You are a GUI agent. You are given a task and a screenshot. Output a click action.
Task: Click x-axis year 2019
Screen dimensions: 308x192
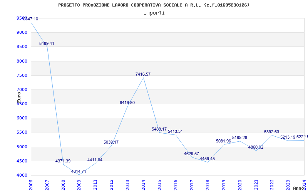(224, 185)
